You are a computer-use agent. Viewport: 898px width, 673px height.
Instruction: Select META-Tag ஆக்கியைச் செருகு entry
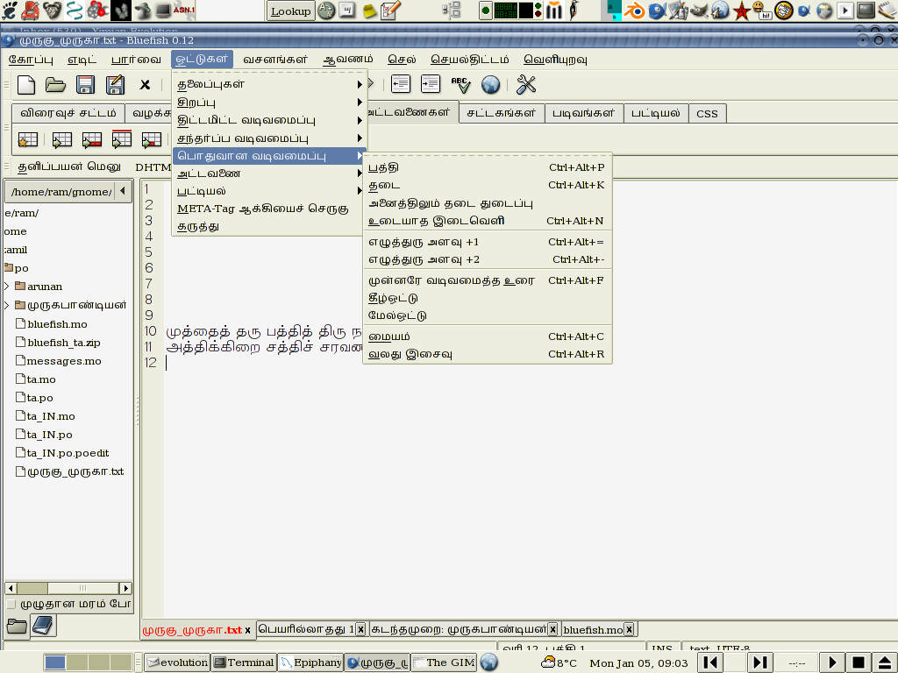[269, 209]
